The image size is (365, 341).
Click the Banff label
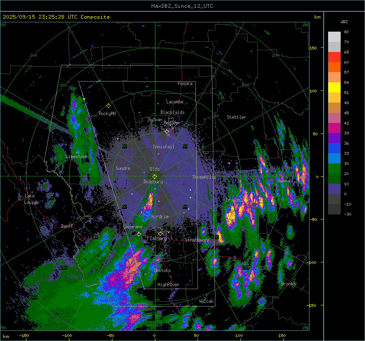67,226
